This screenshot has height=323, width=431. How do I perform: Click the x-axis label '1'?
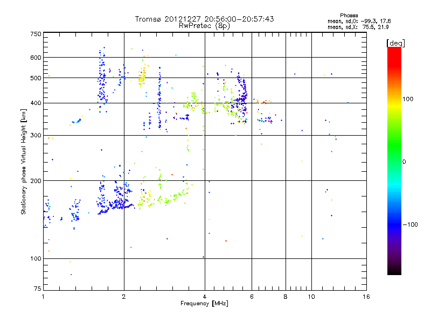coord(43,297)
